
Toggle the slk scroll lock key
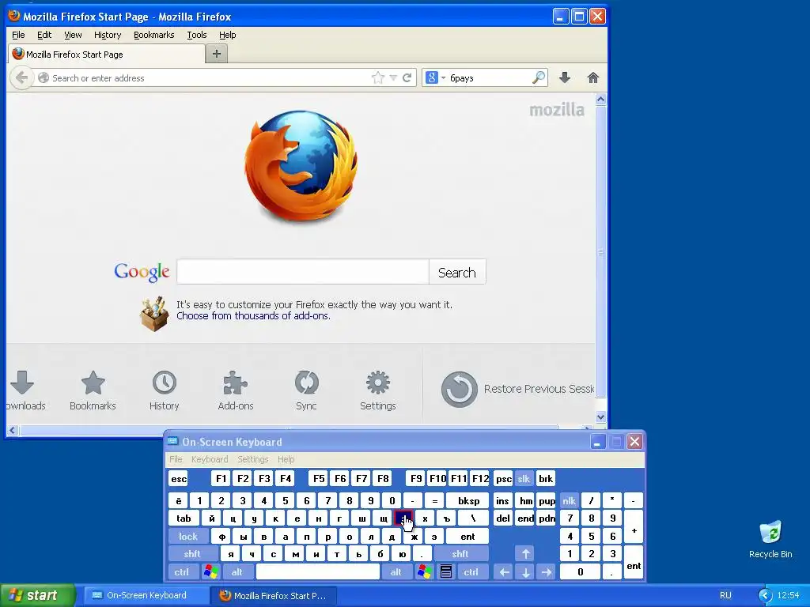pos(524,478)
